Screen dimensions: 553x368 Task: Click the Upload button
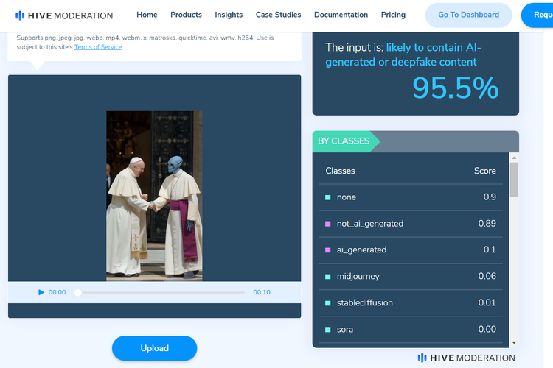tap(154, 348)
